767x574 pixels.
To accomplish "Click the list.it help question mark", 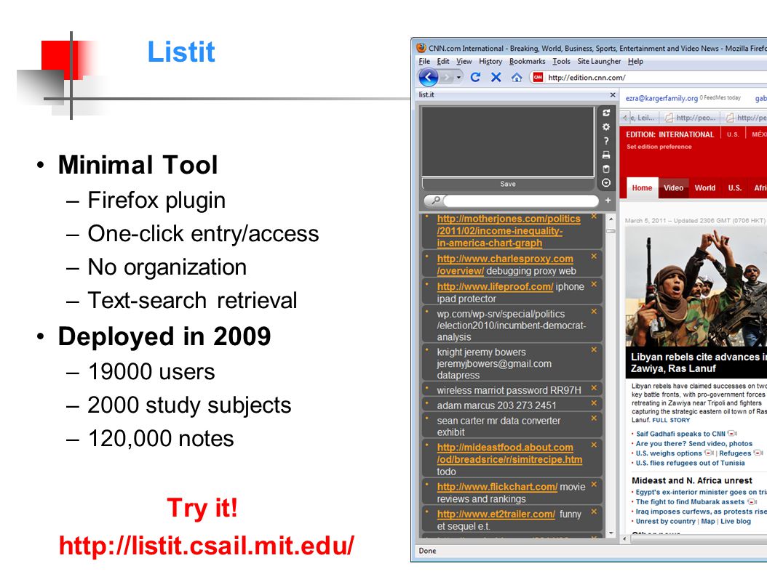I will click(x=606, y=141).
